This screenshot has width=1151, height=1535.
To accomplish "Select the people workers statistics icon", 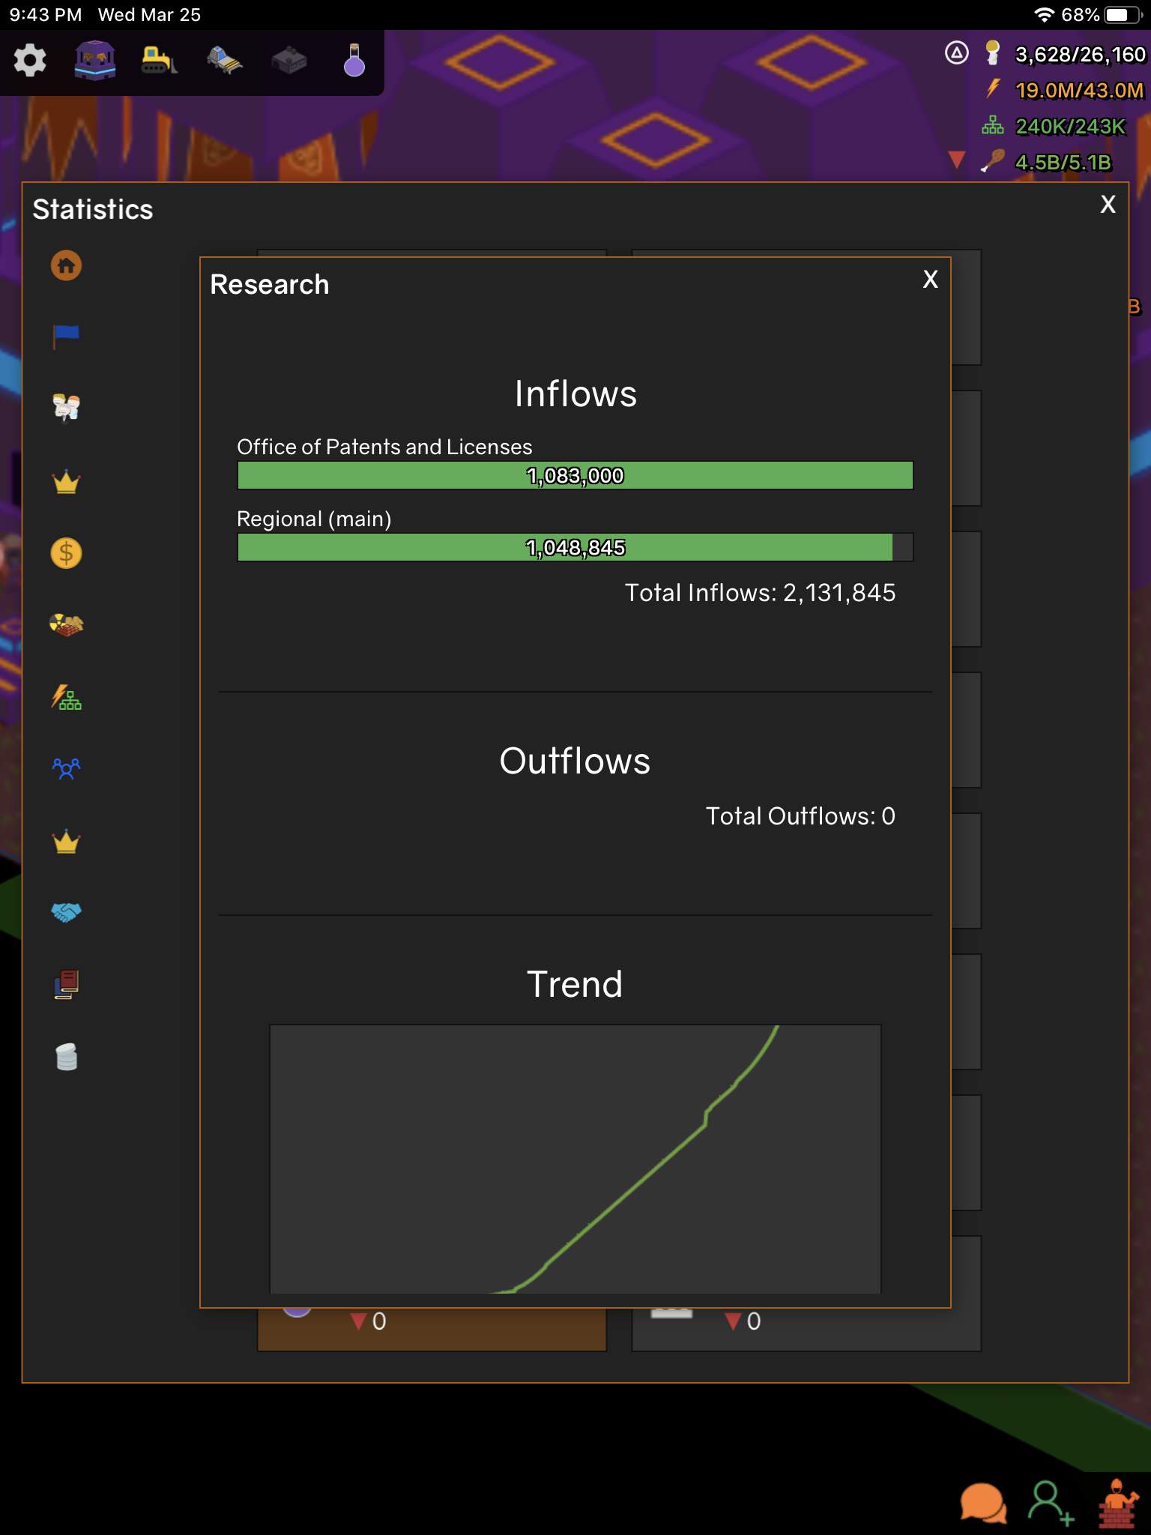I will [x=66, y=408].
